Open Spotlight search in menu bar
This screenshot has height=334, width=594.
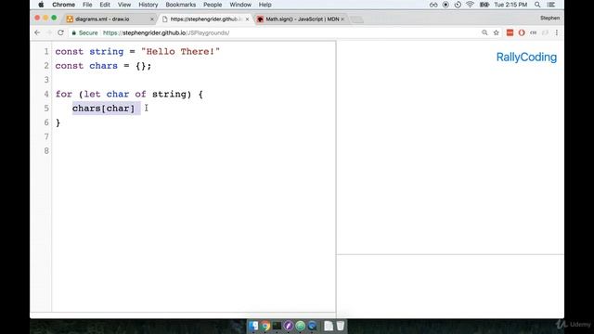click(x=537, y=5)
